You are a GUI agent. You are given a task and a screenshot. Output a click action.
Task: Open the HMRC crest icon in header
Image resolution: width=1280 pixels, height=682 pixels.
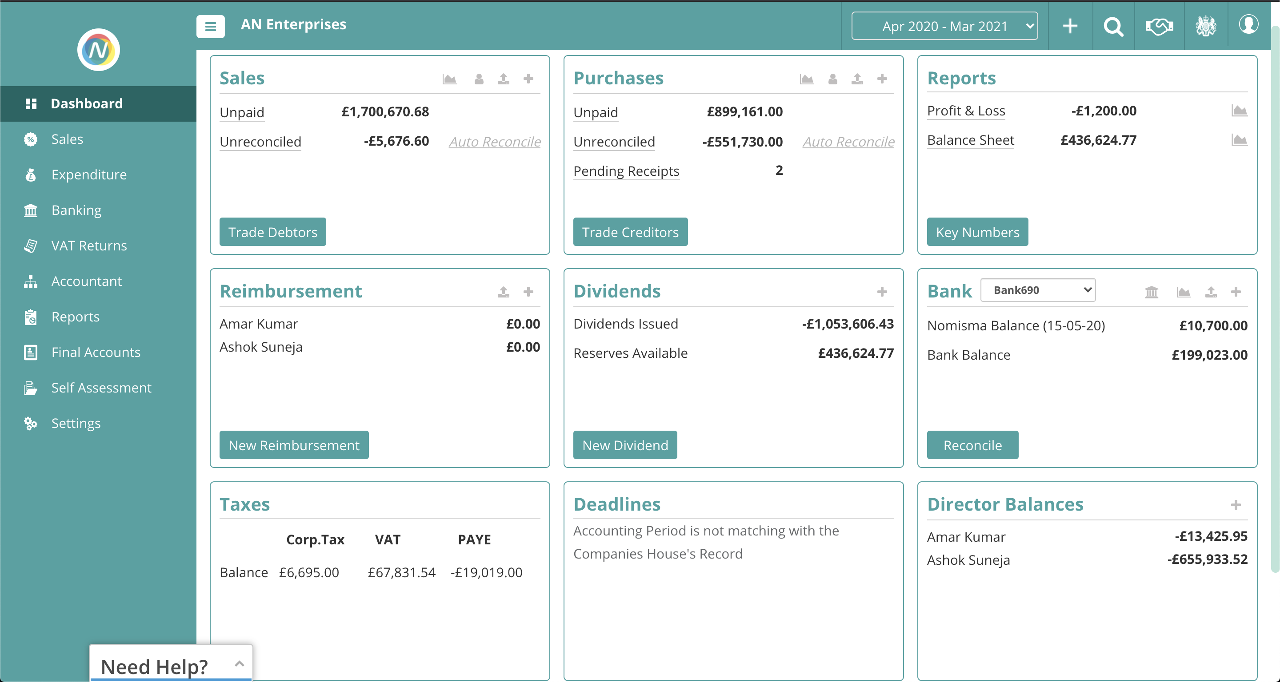tap(1205, 26)
